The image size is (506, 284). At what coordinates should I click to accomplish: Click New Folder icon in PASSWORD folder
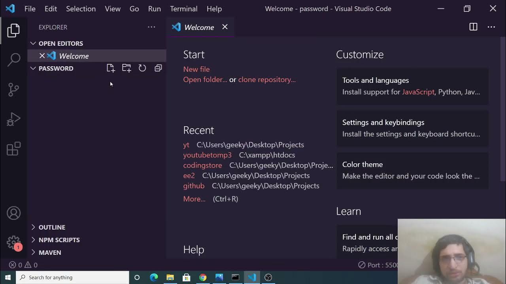(126, 68)
